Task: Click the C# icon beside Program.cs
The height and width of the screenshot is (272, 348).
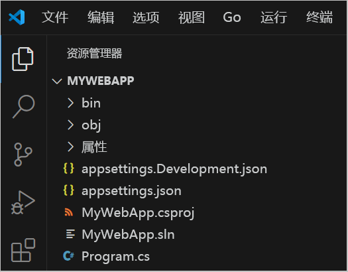Action: click(68, 256)
